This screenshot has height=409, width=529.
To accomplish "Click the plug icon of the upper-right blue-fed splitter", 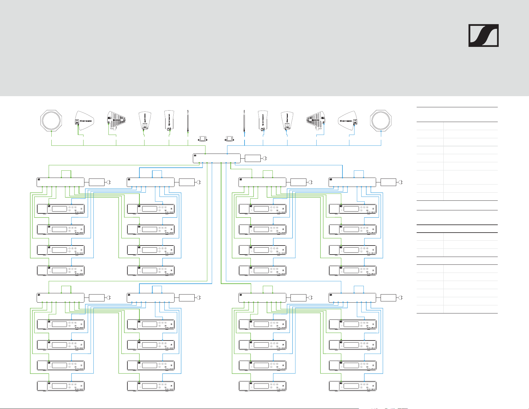I will pos(401,182).
